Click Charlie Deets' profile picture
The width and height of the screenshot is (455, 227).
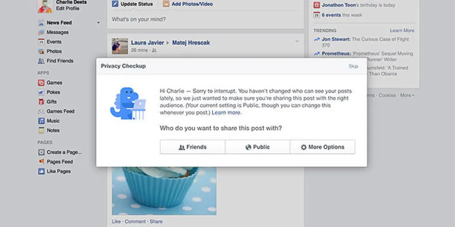click(45, 6)
